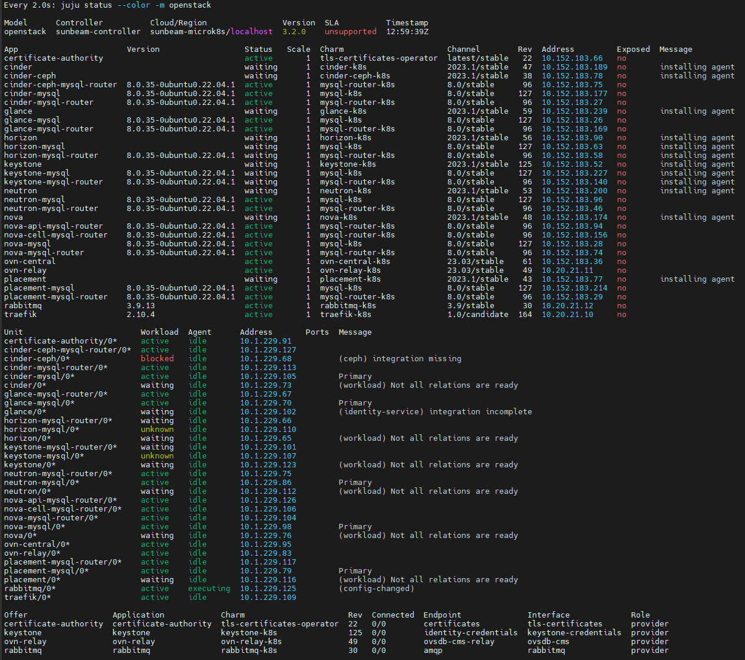This screenshot has width=745, height=660.
Task: Click the timestamp 12:59:39Z
Action: click(407, 32)
